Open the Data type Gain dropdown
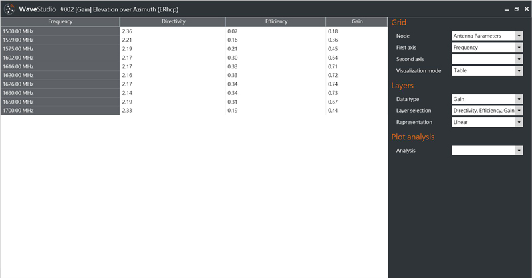The height and width of the screenshot is (278, 532). click(x=487, y=99)
